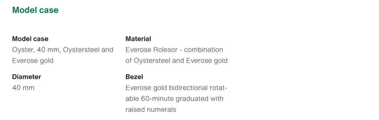Select the Material label
The image size is (379, 120).
tap(138, 39)
